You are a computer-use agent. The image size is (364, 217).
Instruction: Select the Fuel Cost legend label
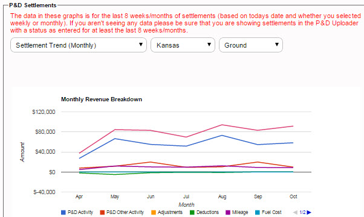point(271,212)
